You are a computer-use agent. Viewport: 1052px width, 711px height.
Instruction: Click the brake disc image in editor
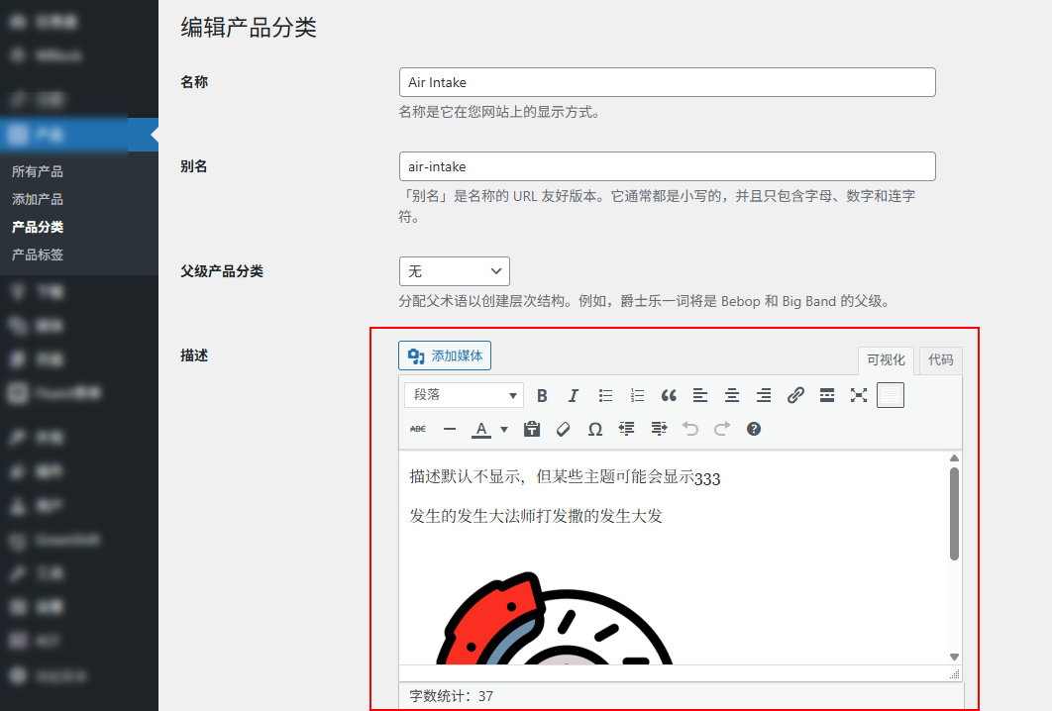[x=554, y=618]
